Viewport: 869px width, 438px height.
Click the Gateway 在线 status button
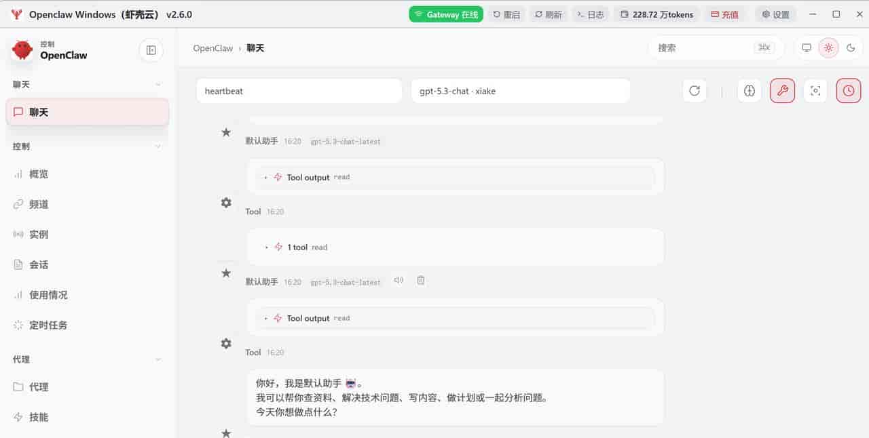click(x=446, y=14)
